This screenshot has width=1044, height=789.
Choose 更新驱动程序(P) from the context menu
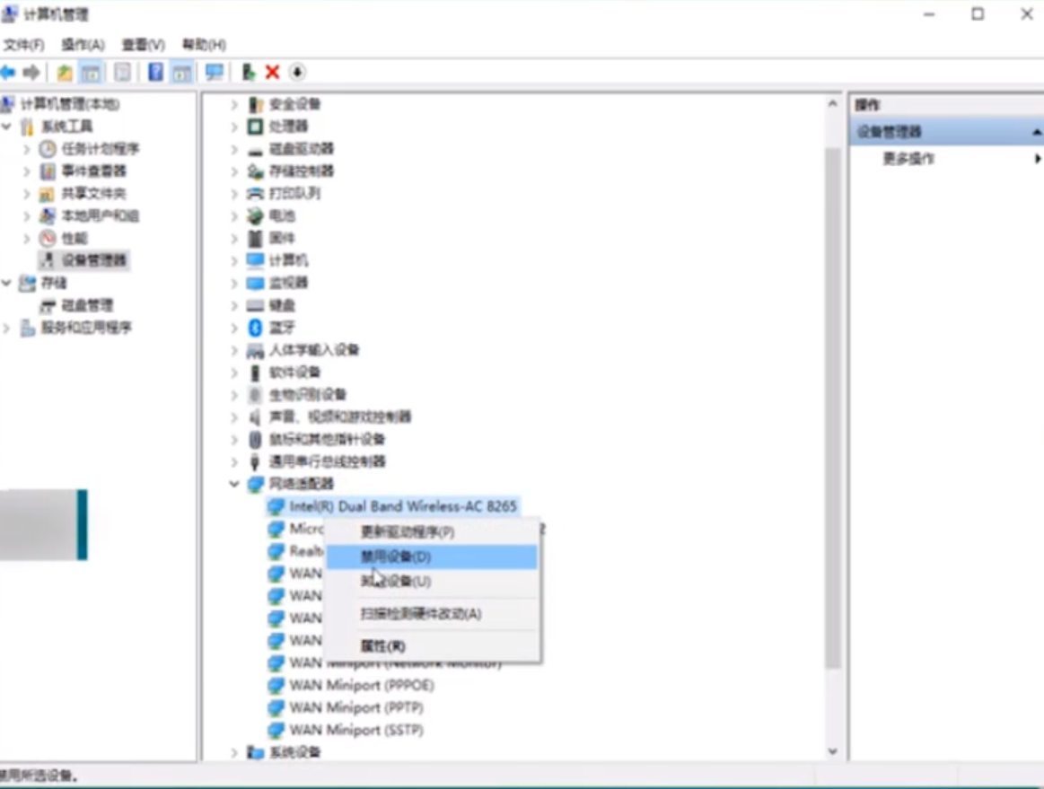click(432, 532)
